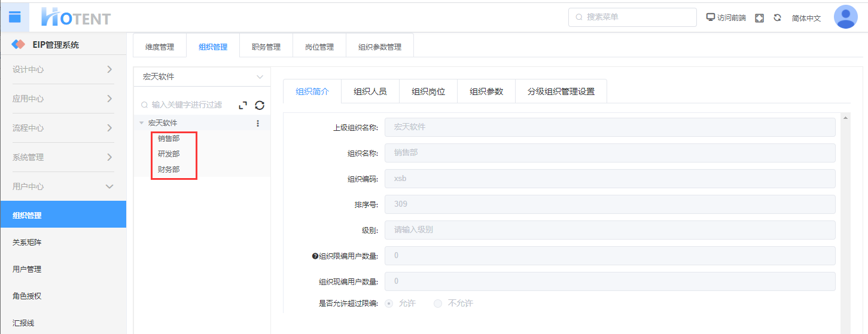The height and width of the screenshot is (334, 868).
Task: Select the 不允许 radio button
Action: coord(438,304)
